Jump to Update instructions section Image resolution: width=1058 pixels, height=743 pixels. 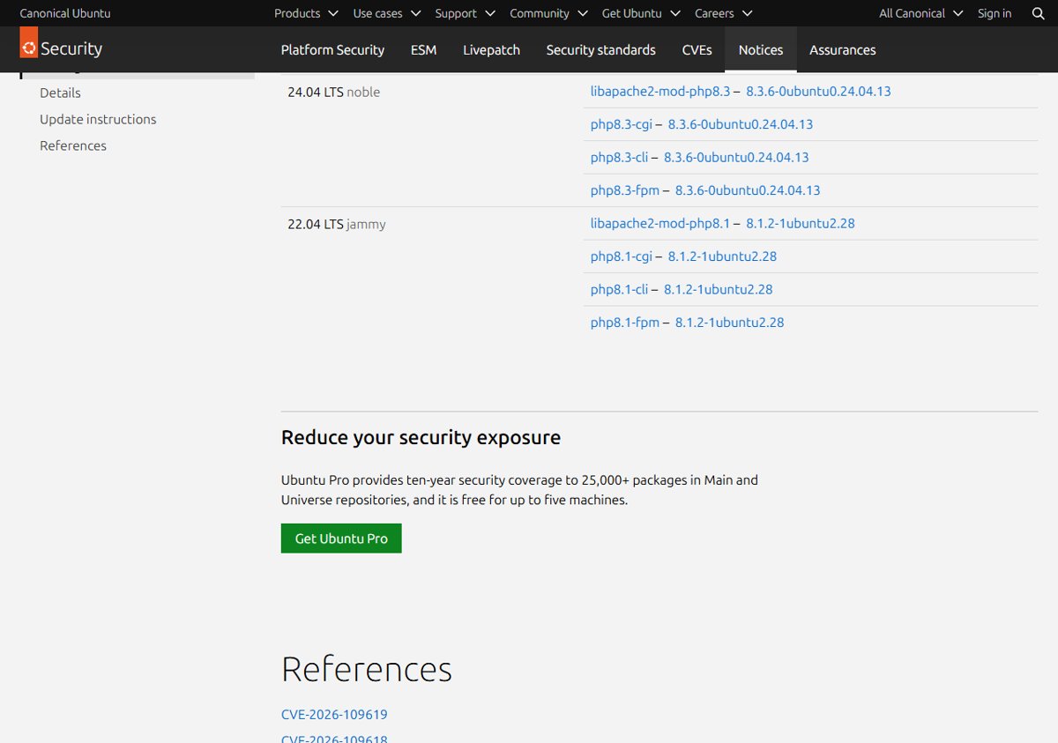[x=98, y=119]
